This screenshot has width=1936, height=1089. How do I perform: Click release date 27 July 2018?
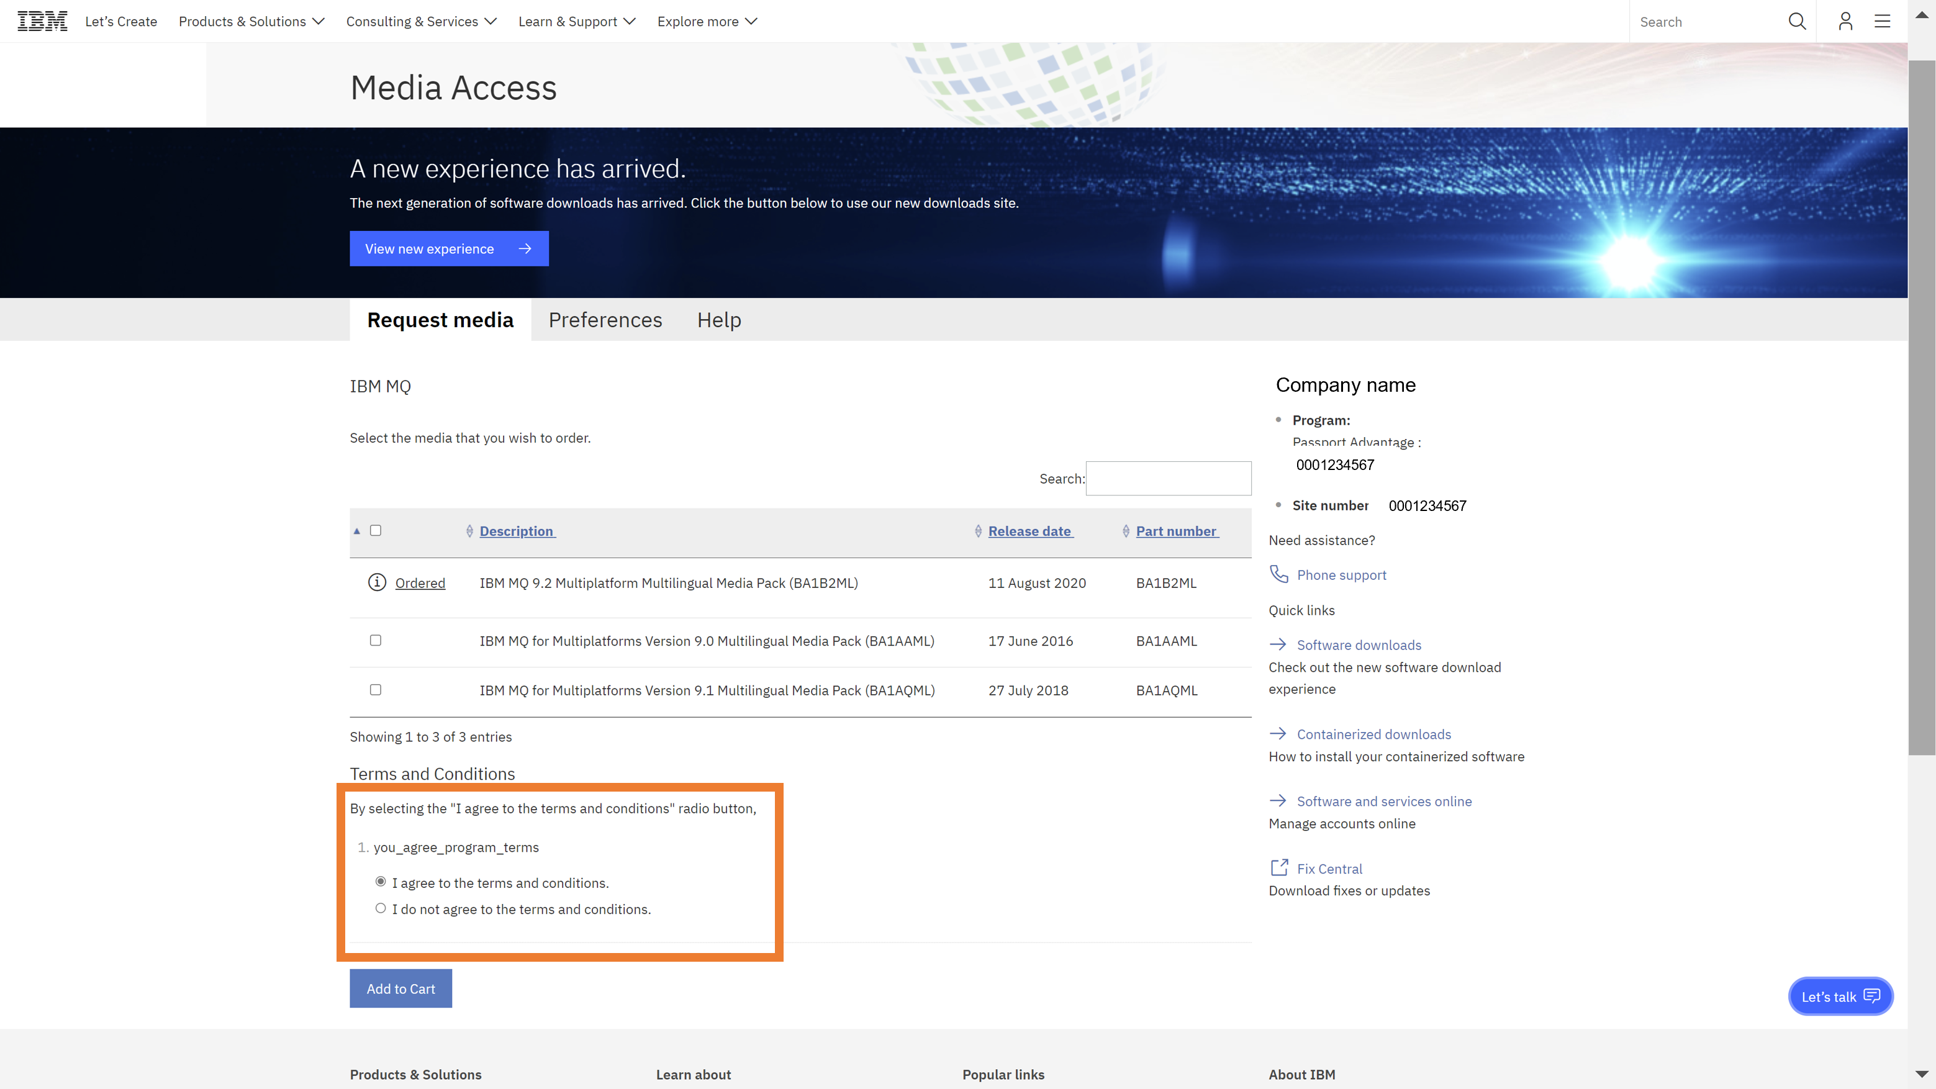click(x=1028, y=690)
